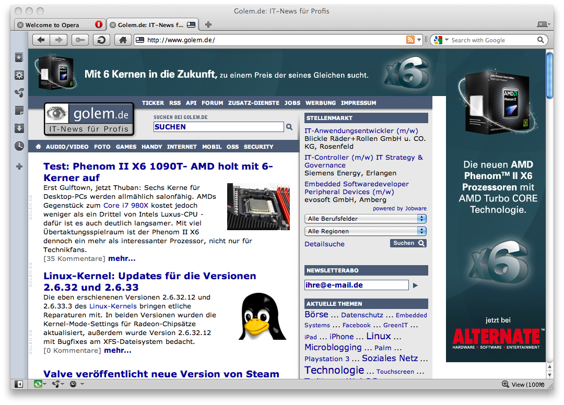Viewport: 564px width, 405px height.
Task: Click the Reload page icon
Action: tap(101, 40)
